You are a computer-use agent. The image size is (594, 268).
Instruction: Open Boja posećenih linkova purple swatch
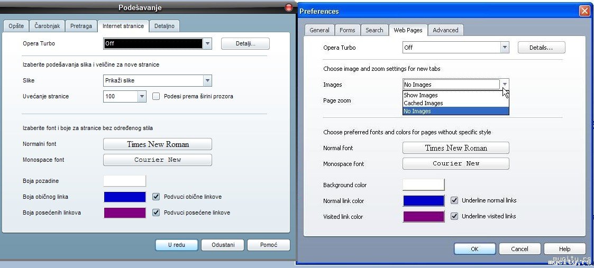coord(125,212)
